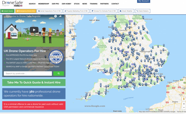Screen dimensions: 186x114
Task: Click the Drone Safe Register Hire logo
Action: pos(13,4)
